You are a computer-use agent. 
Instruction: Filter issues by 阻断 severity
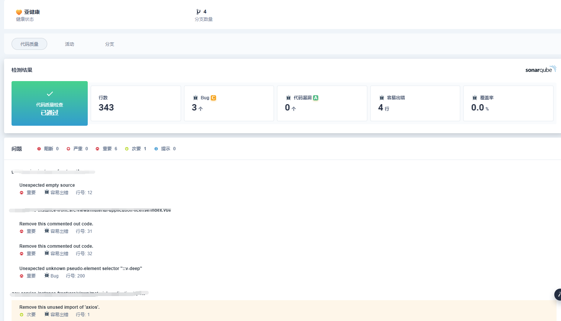click(x=48, y=149)
